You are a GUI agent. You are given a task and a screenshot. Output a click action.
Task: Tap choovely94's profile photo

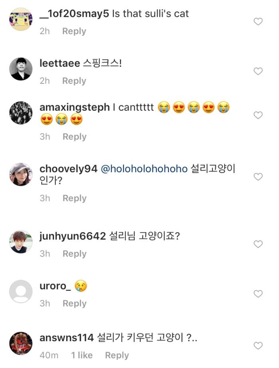click(x=21, y=174)
